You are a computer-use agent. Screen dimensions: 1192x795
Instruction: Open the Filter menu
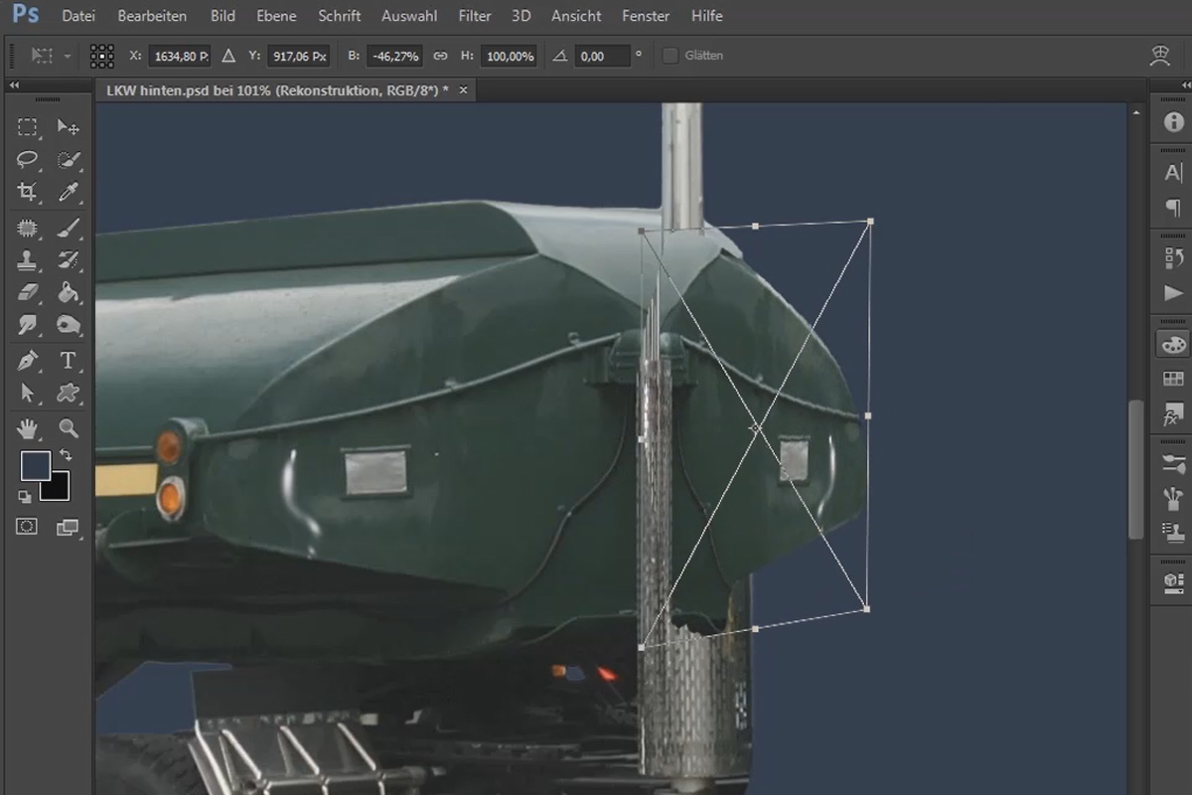pos(475,16)
